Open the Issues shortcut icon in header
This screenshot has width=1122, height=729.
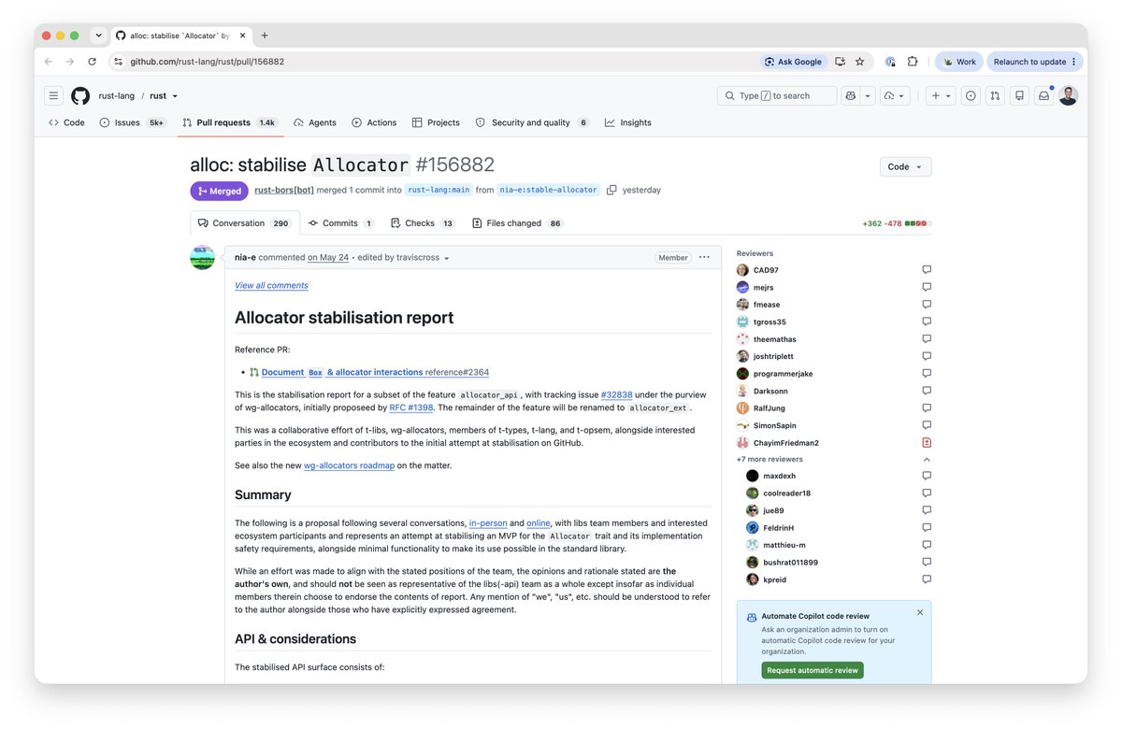(971, 95)
